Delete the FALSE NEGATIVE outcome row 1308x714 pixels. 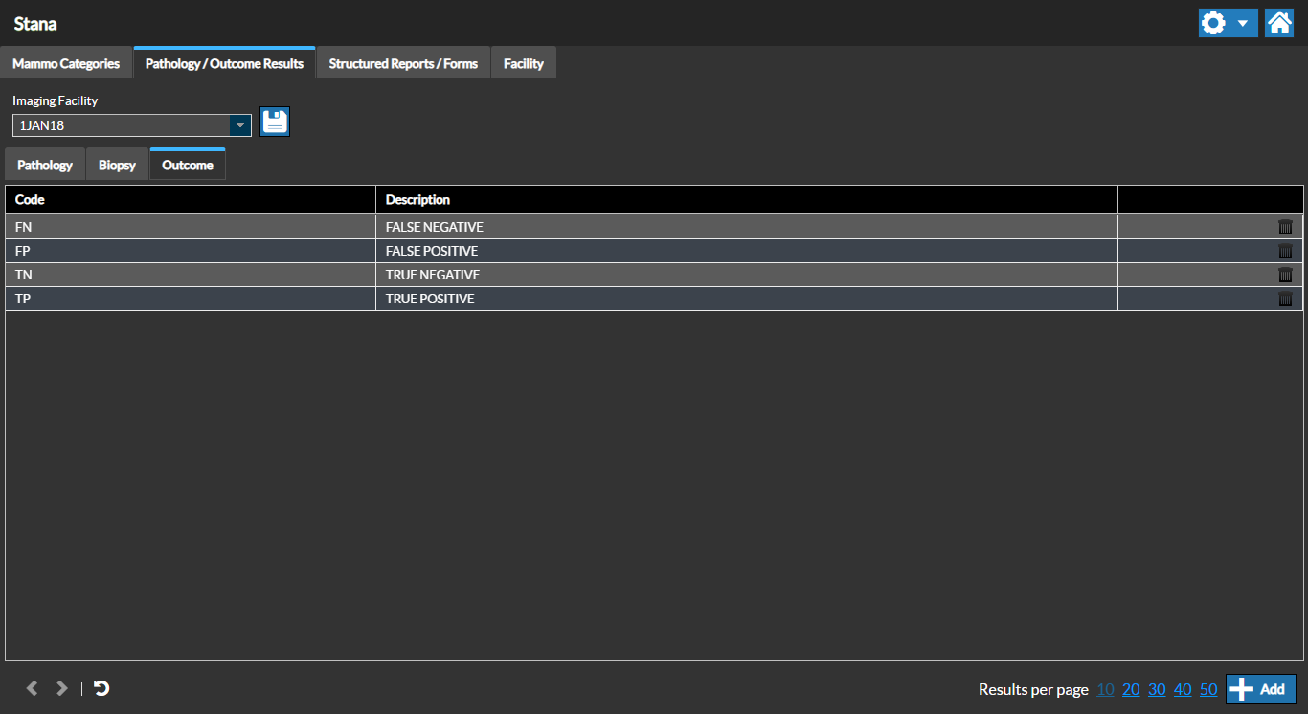click(1285, 227)
